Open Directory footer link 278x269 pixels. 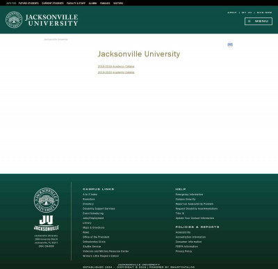coord(88,204)
